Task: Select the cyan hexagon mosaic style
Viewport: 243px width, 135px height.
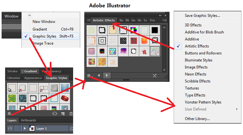Action: click(113, 51)
